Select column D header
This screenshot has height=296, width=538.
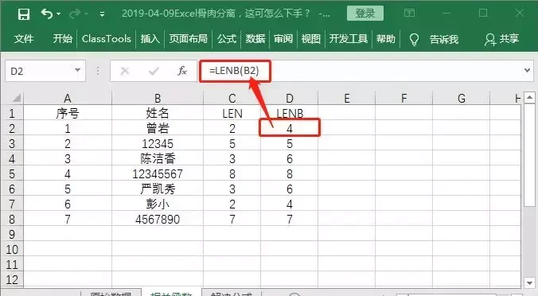tap(289, 99)
